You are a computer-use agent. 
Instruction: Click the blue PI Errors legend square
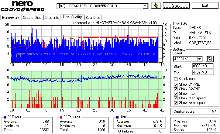tap(5, 117)
